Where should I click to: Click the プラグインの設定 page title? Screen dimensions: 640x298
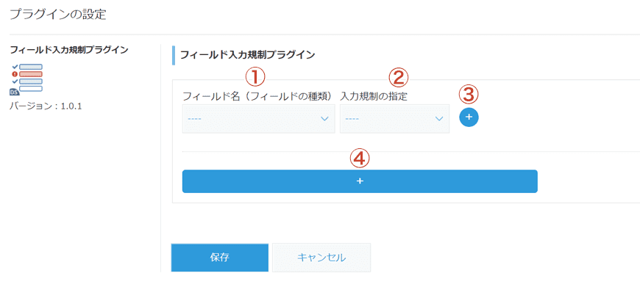coord(57,14)
